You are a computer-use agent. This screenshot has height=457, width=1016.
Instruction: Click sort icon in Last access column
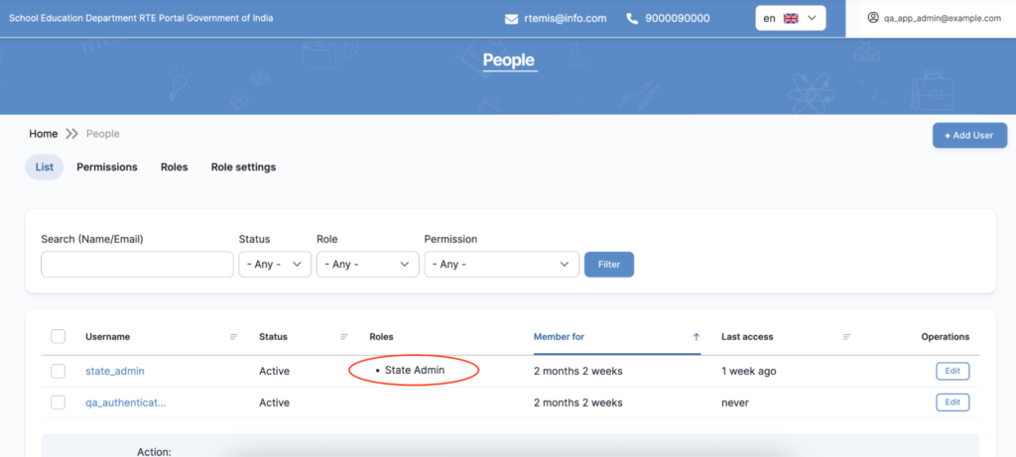pos(847,337)
